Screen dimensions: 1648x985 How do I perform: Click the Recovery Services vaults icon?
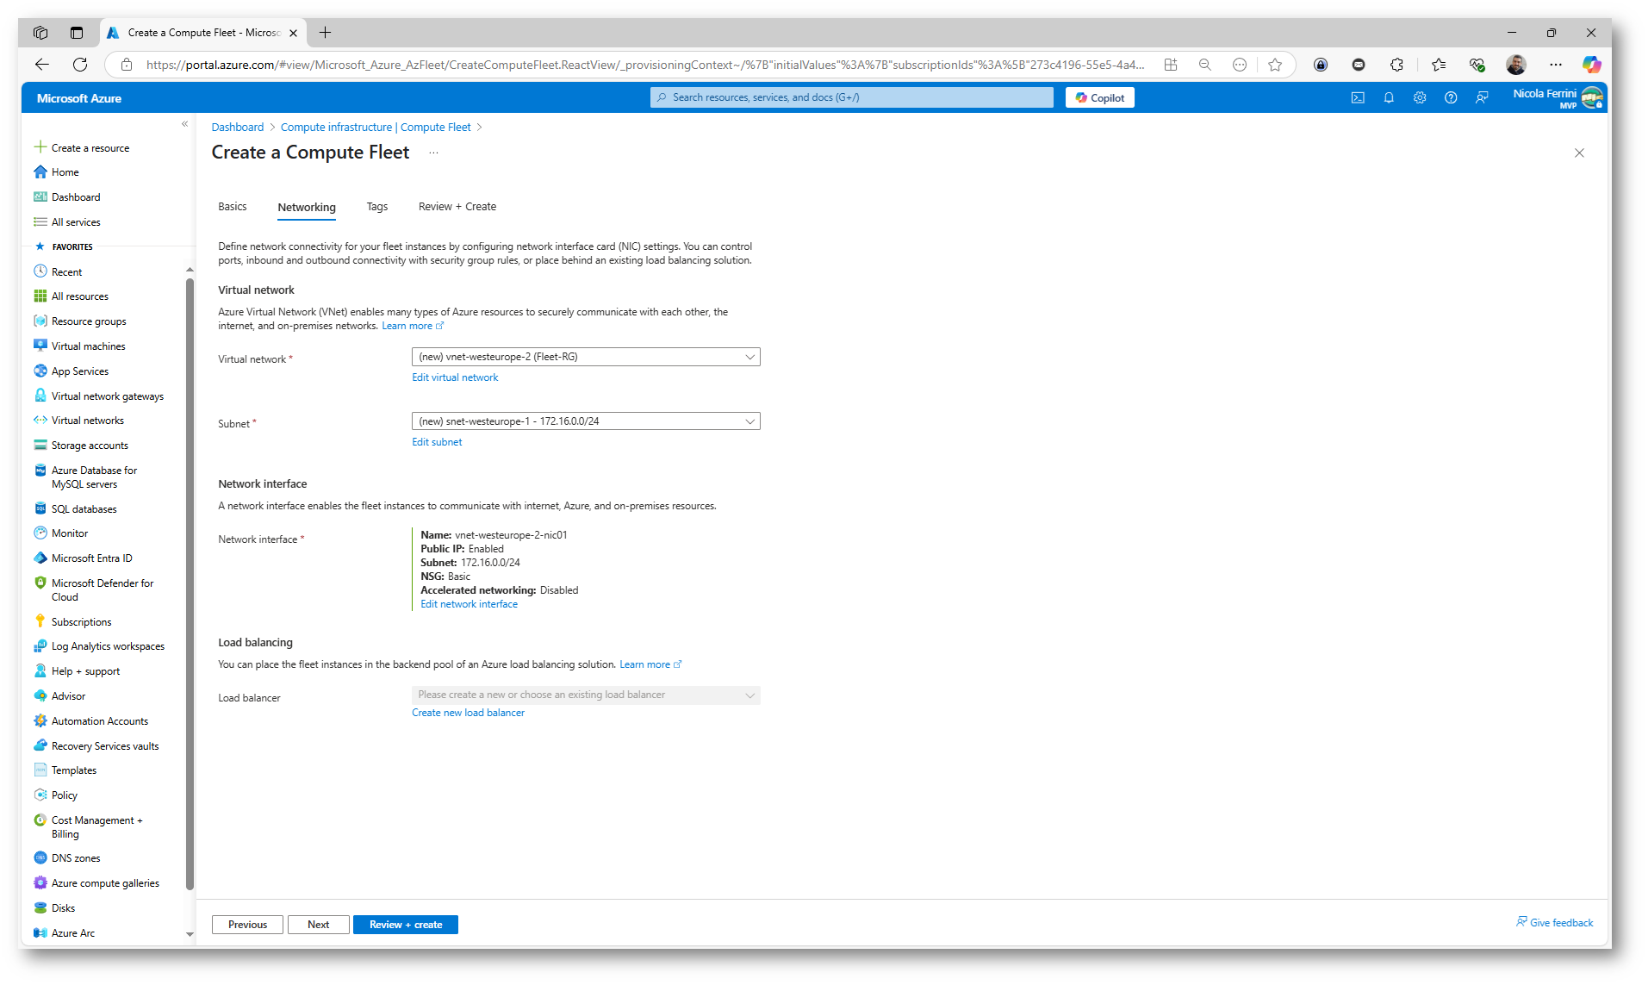pos(40,745)
